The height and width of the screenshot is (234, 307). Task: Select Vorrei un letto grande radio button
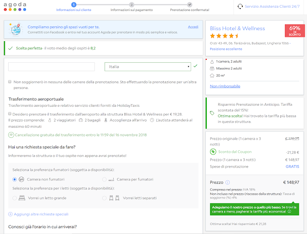(14, 198)
